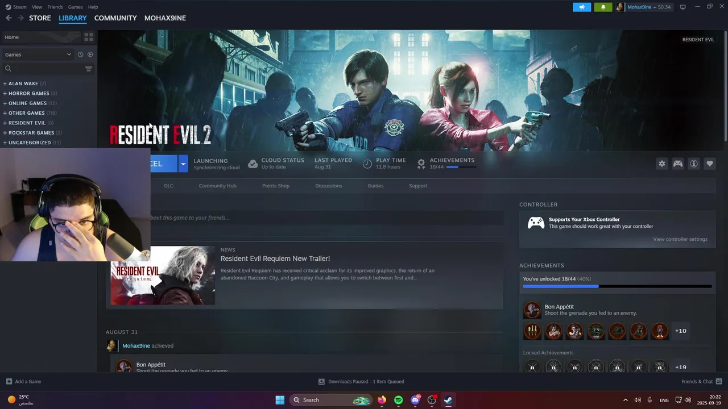
Task: Show game info icon
Action: [694, 164]
